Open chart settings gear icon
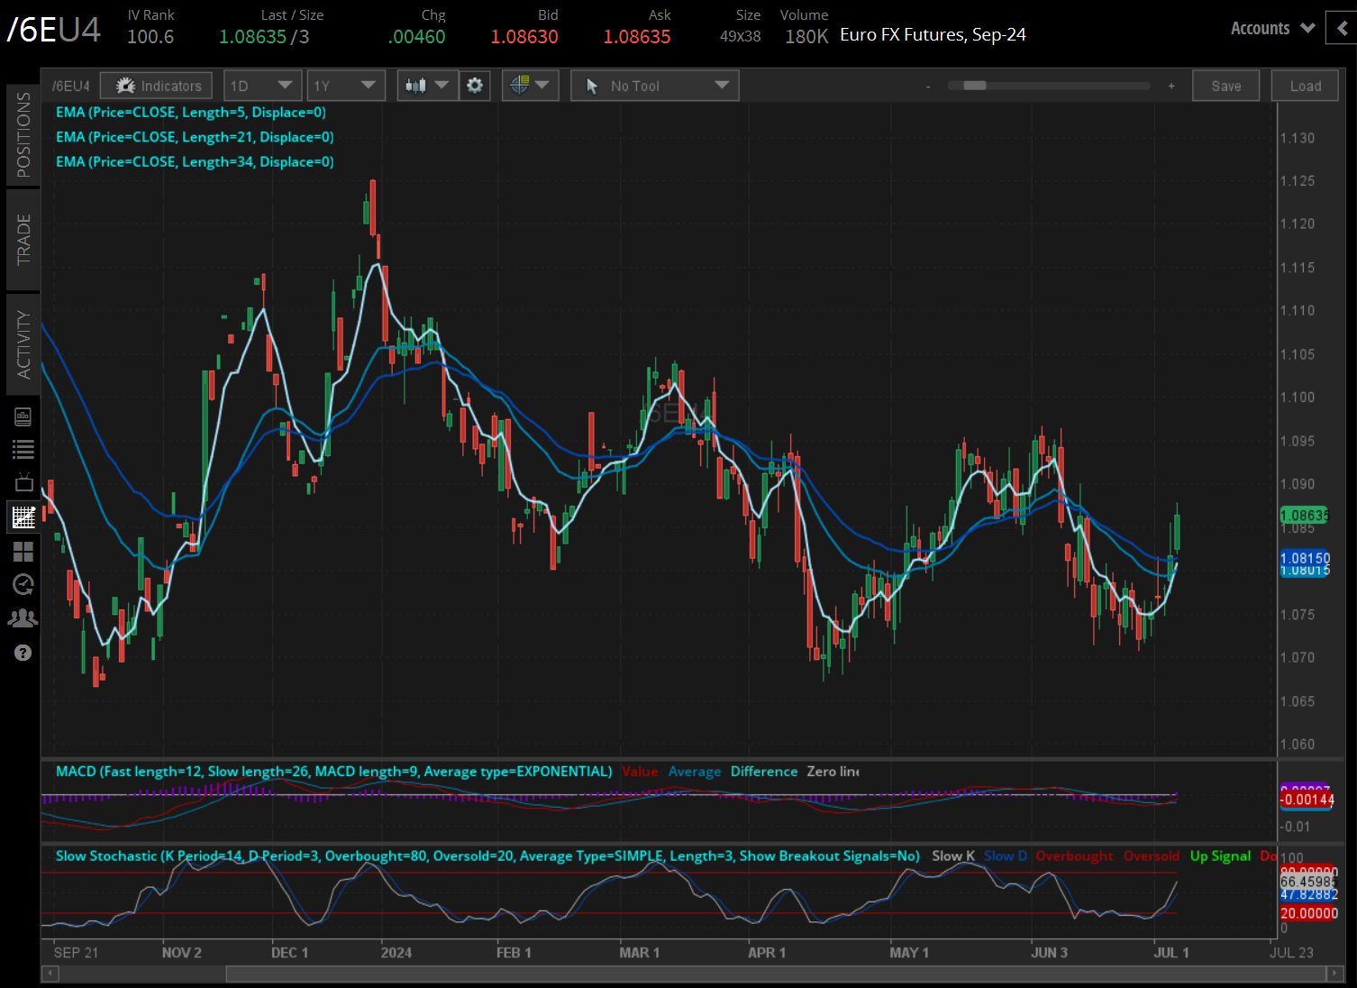This screenshot has height=988, width=1357. (475, 86)
